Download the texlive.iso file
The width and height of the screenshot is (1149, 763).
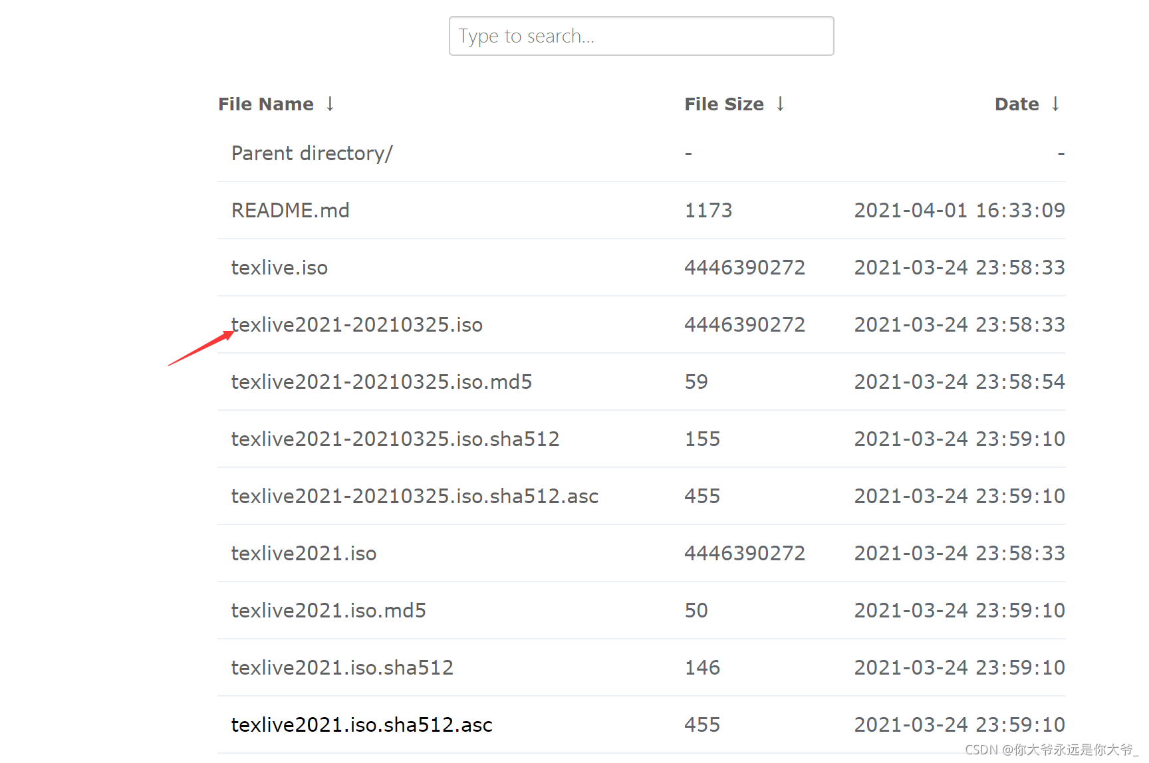(x=279, y=268)
